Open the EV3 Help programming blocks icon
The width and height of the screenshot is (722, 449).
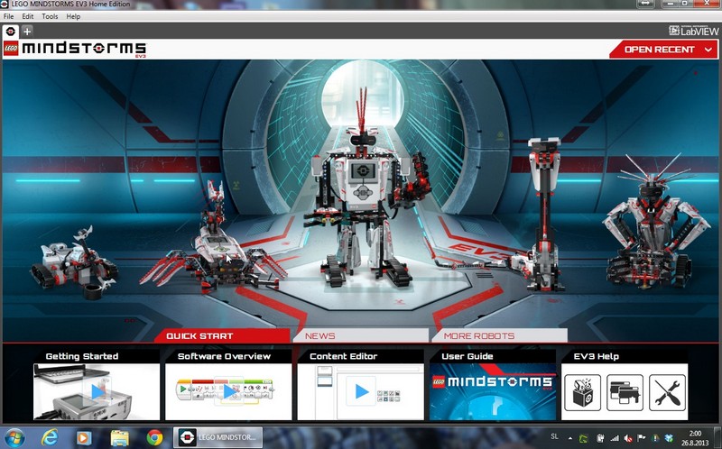tap(625, 392)
